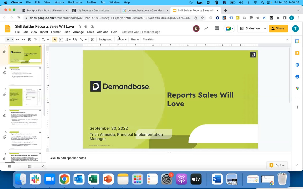The image size is (303, 189).
Task: Open Google Calendar side panel
Action: pyautogui.click(x=297, y=41)
